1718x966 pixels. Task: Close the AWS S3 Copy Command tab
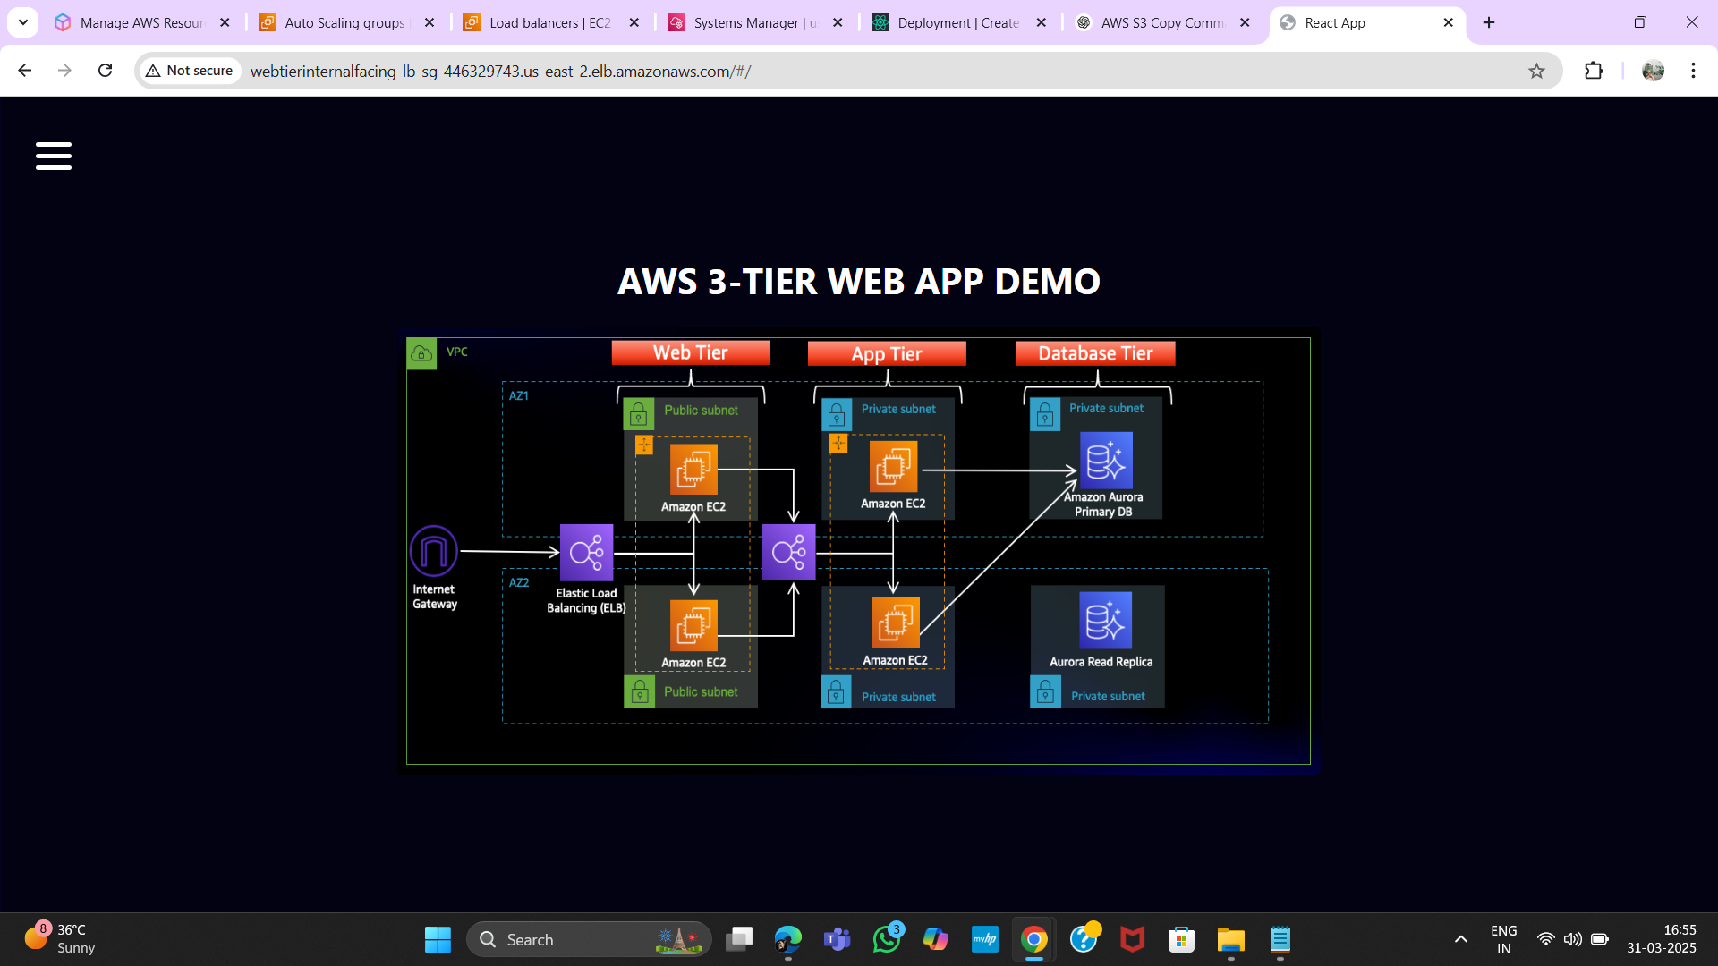click(x=1245, y=22)
